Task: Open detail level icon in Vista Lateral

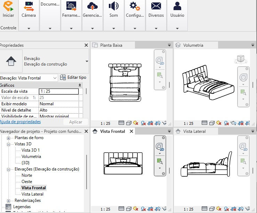Action: tap(204, 208)
